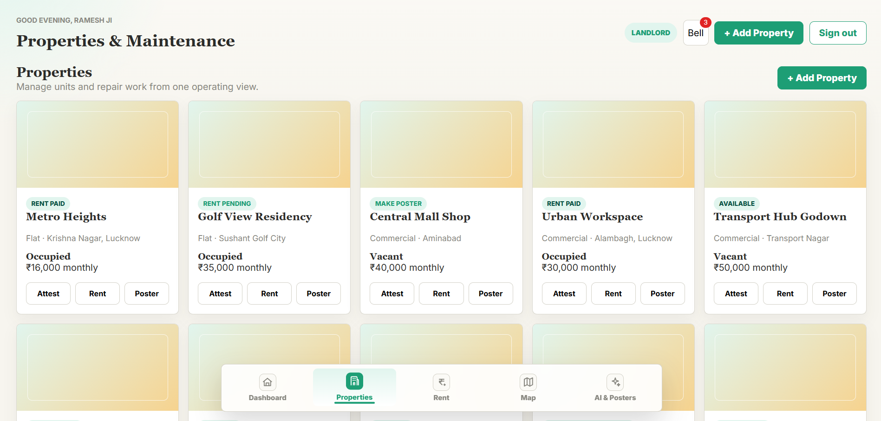
Task: Click Attest on Central Mall Shop card
Action: tap(392, 293)
